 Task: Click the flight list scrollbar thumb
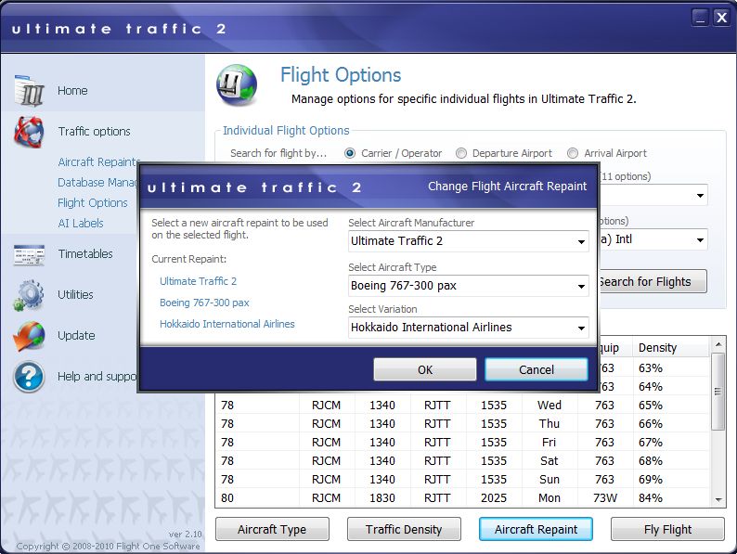[718, 392]
